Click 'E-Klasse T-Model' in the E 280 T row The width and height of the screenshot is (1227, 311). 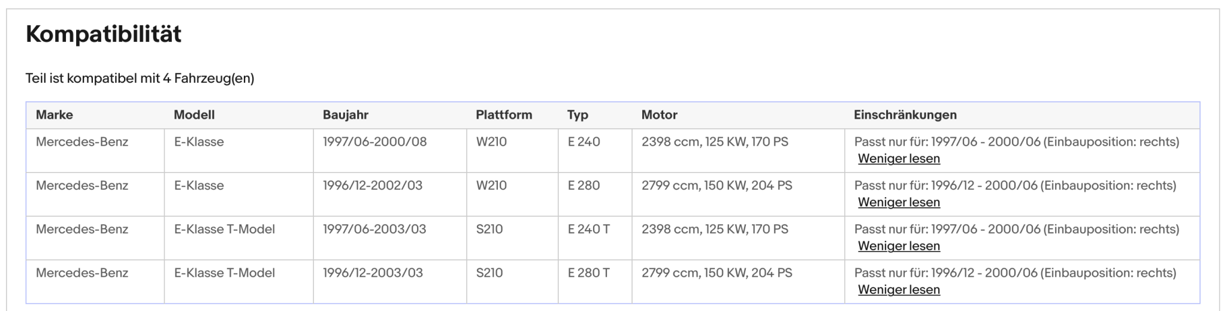tap(225, 273)
